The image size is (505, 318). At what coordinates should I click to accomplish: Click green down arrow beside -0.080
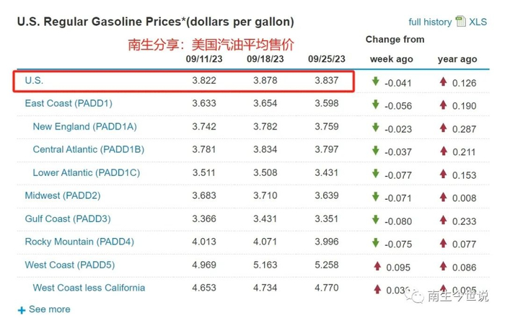(376, 220)
